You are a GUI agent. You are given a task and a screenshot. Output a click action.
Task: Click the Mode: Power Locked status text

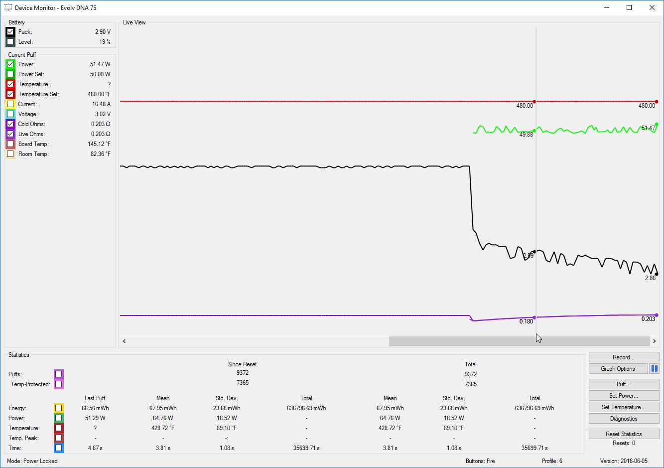[32, 461]
